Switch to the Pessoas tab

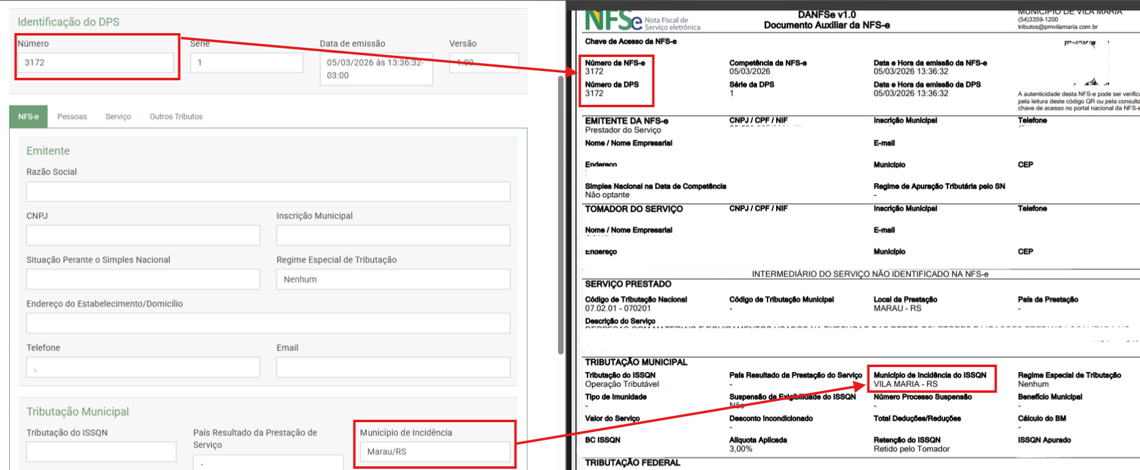pyautogui.click(x=72, y=116)
